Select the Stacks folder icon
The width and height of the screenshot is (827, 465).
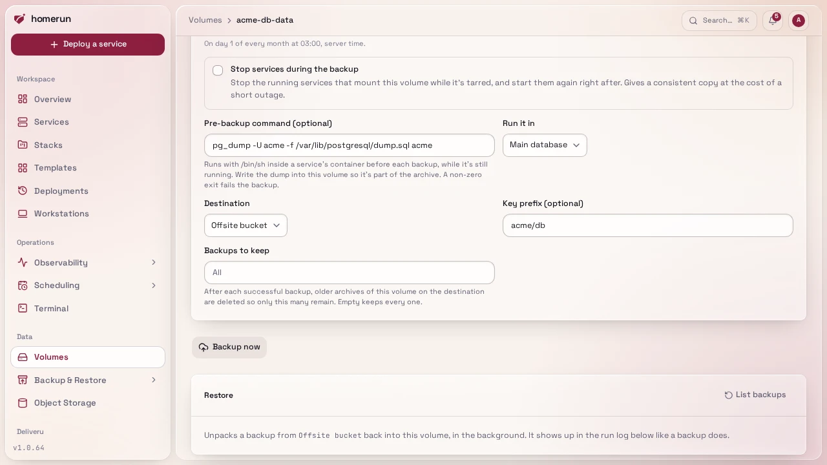(x=23, y=145)
